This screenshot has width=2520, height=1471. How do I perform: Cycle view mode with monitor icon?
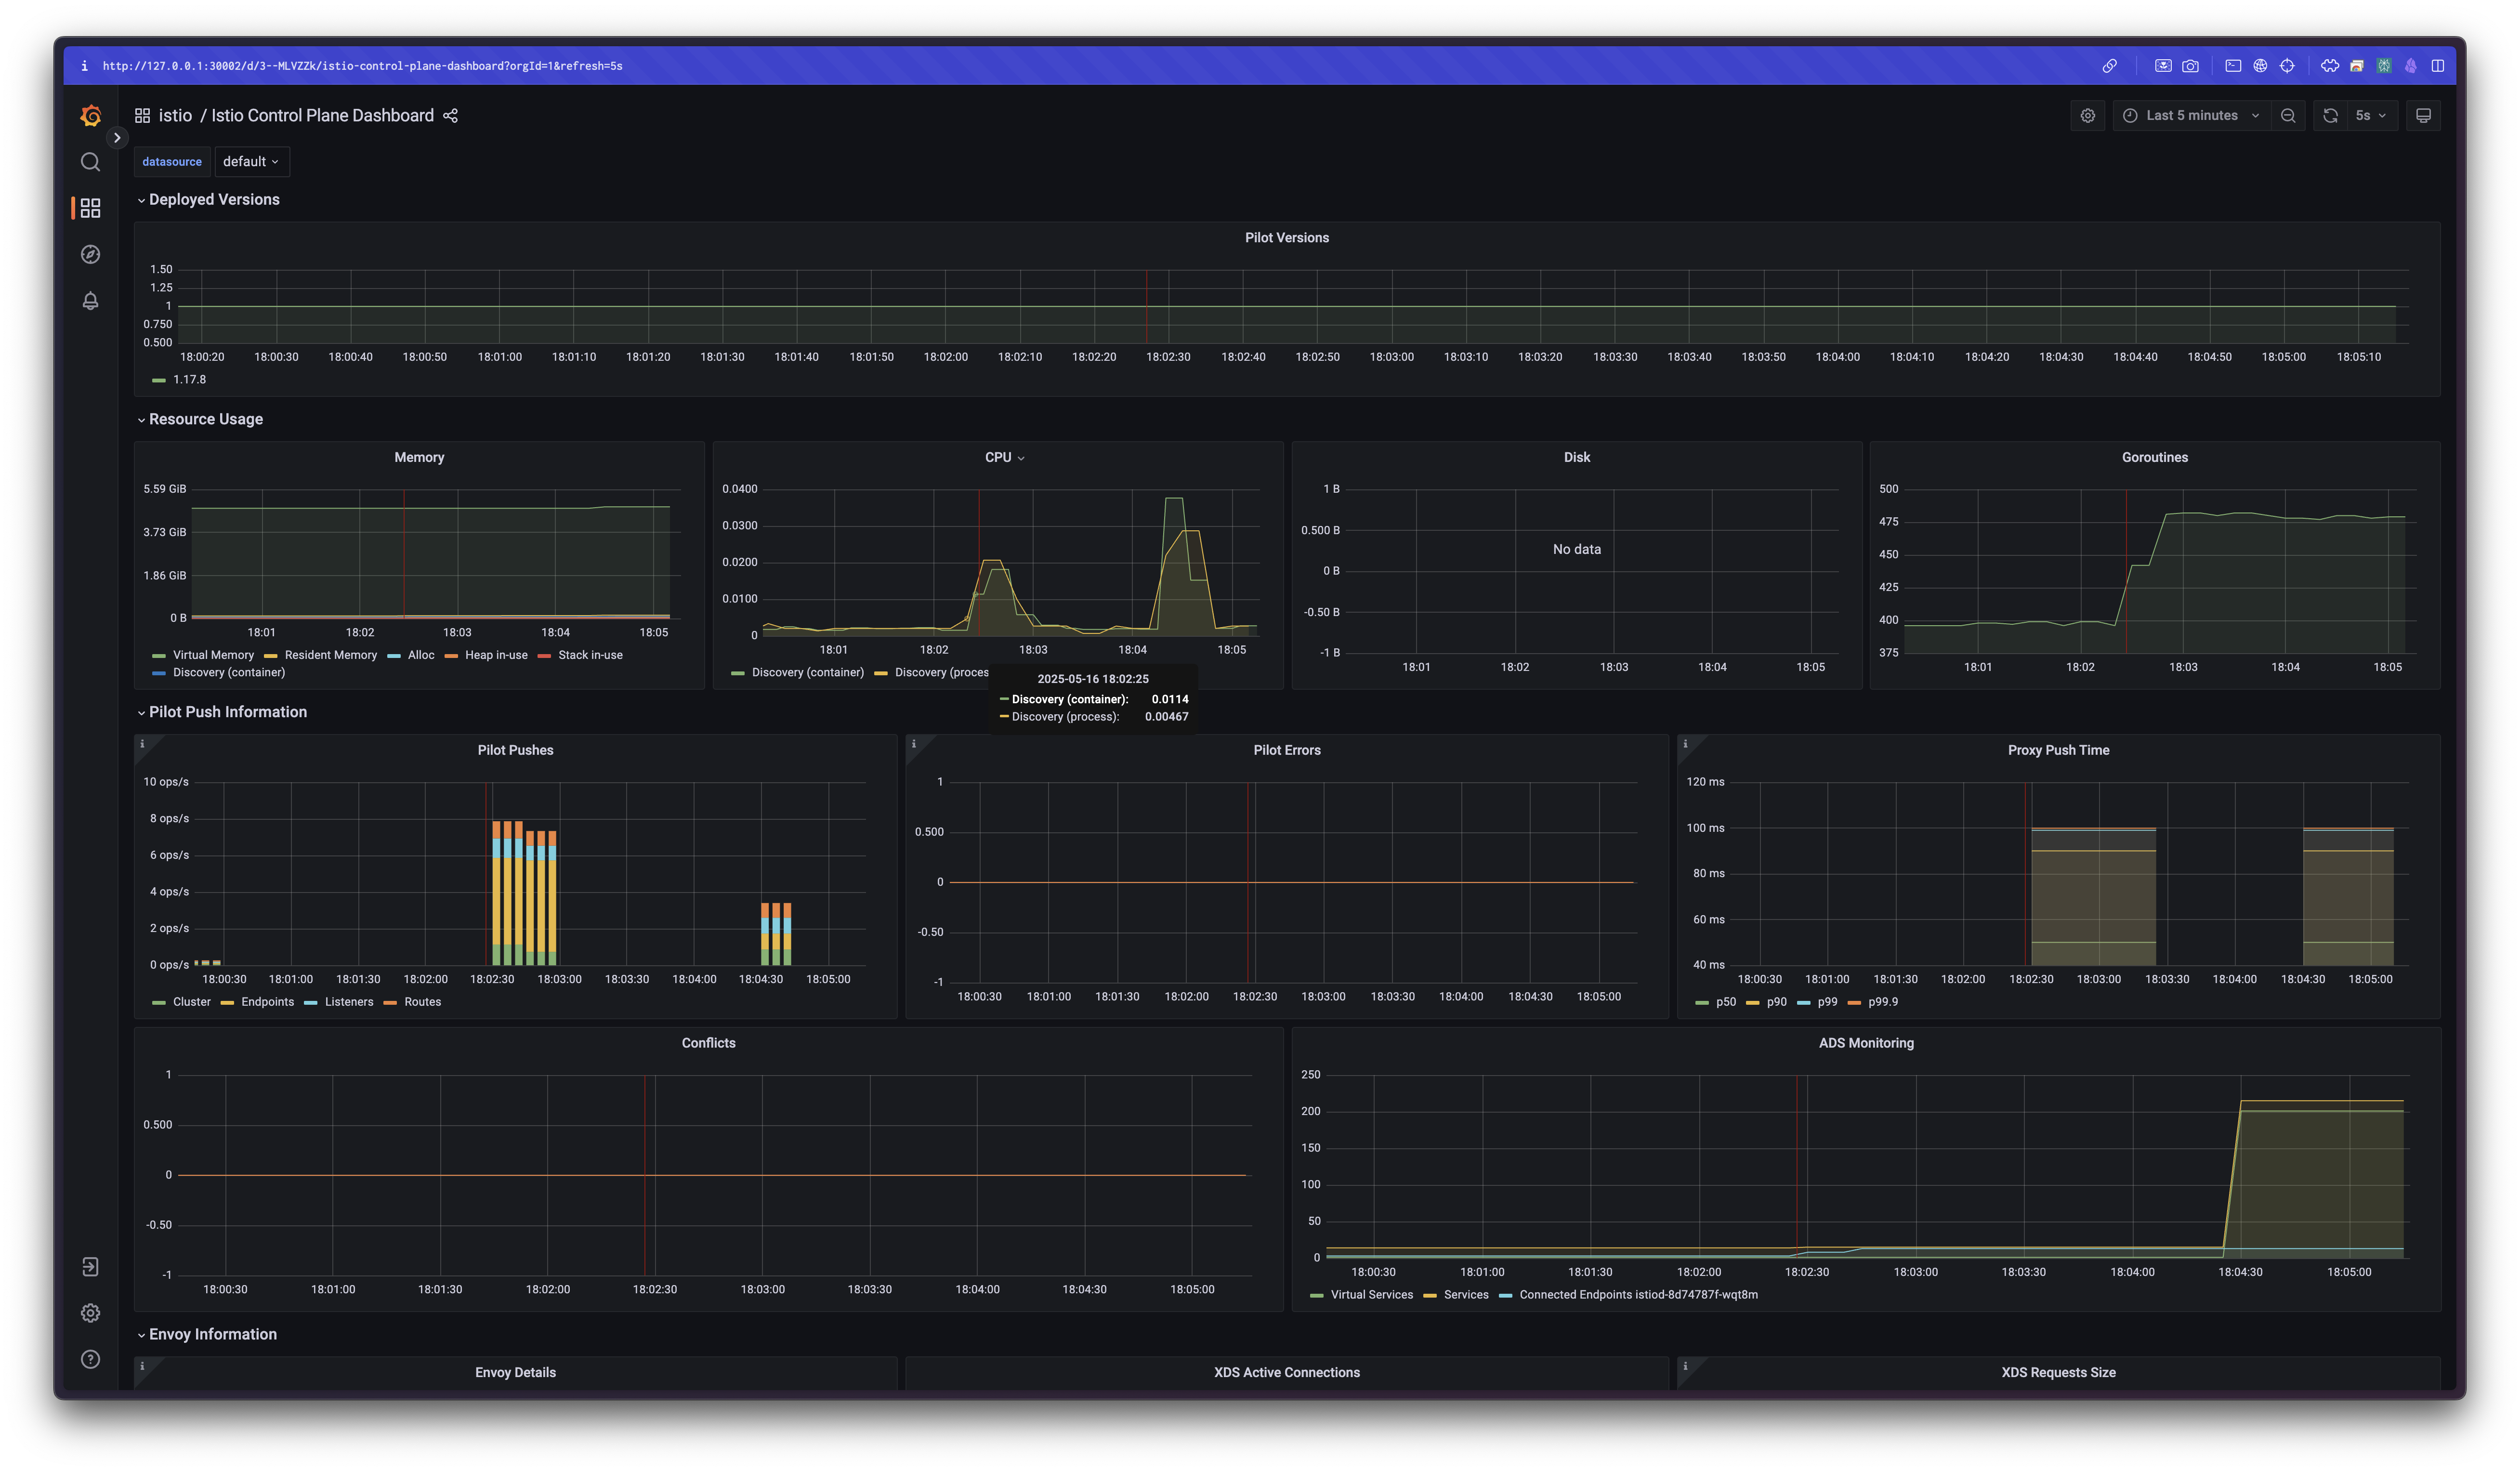tap(2424, 116)
